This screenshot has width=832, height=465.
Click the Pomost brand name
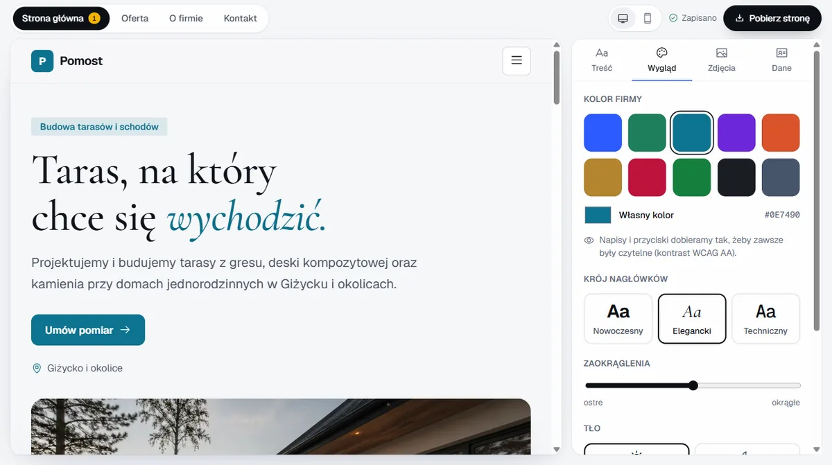coord(81,61)
